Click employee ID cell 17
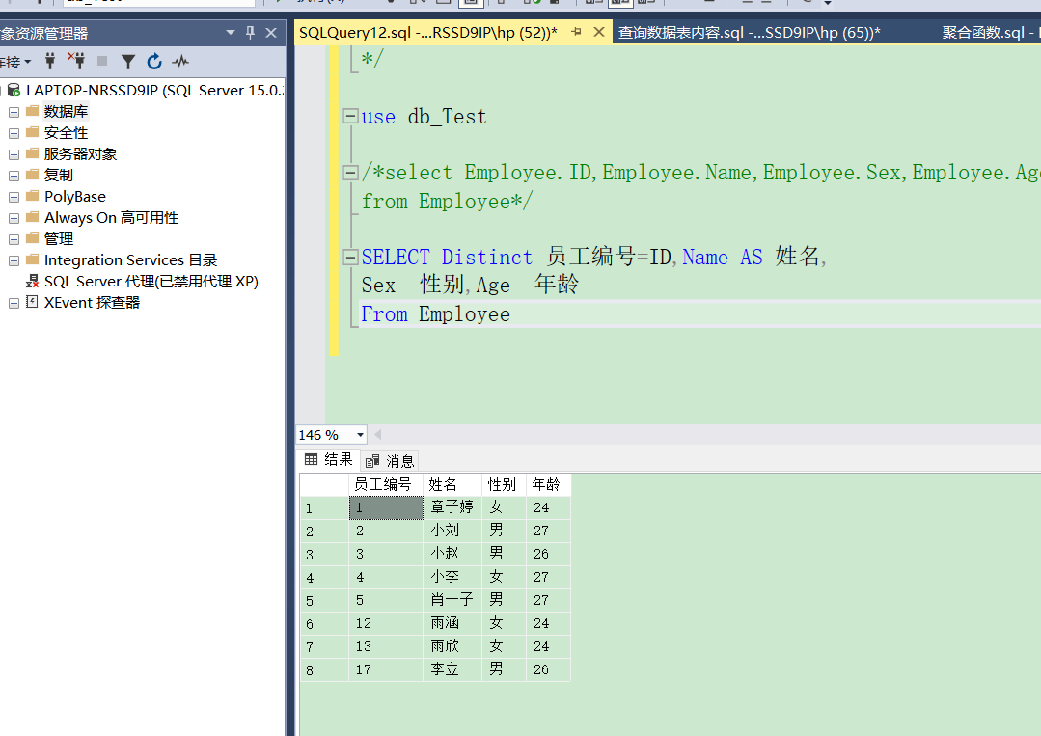Image resolution: width=1041 pixels, height=736 pixels. (x=386, y=669)
